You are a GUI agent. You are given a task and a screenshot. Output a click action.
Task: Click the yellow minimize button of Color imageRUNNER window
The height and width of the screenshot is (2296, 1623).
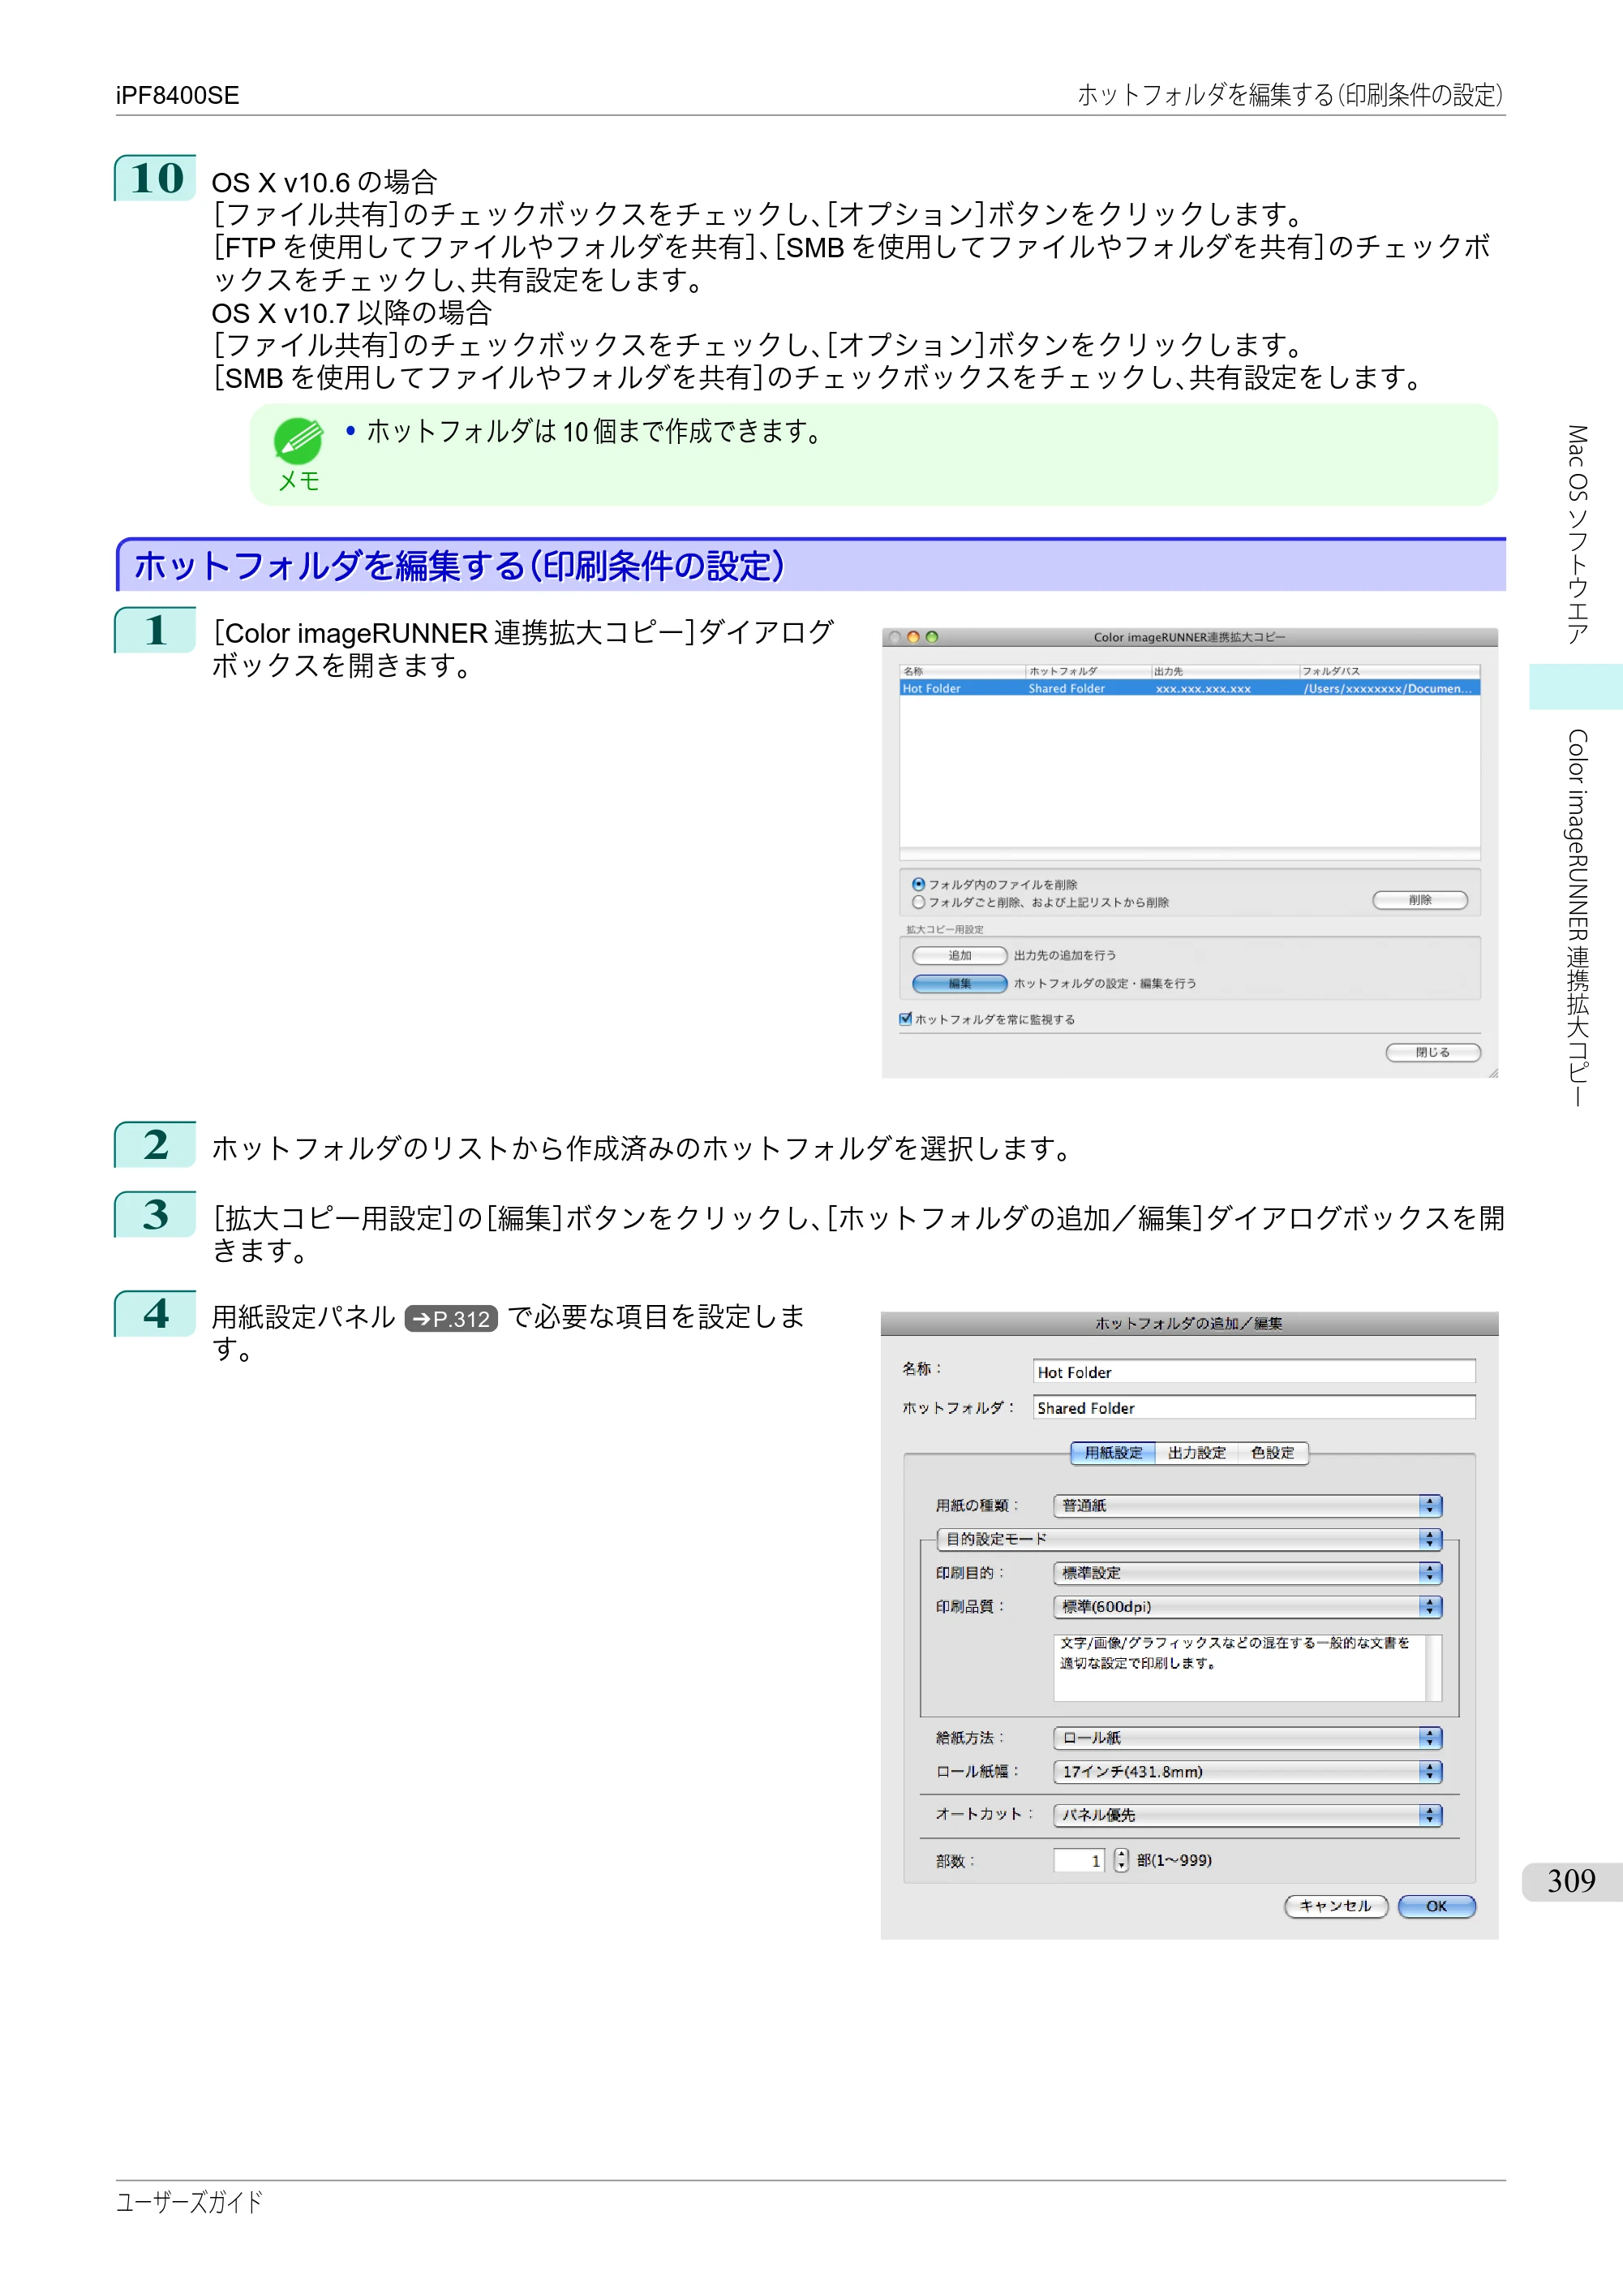point(912,637)
